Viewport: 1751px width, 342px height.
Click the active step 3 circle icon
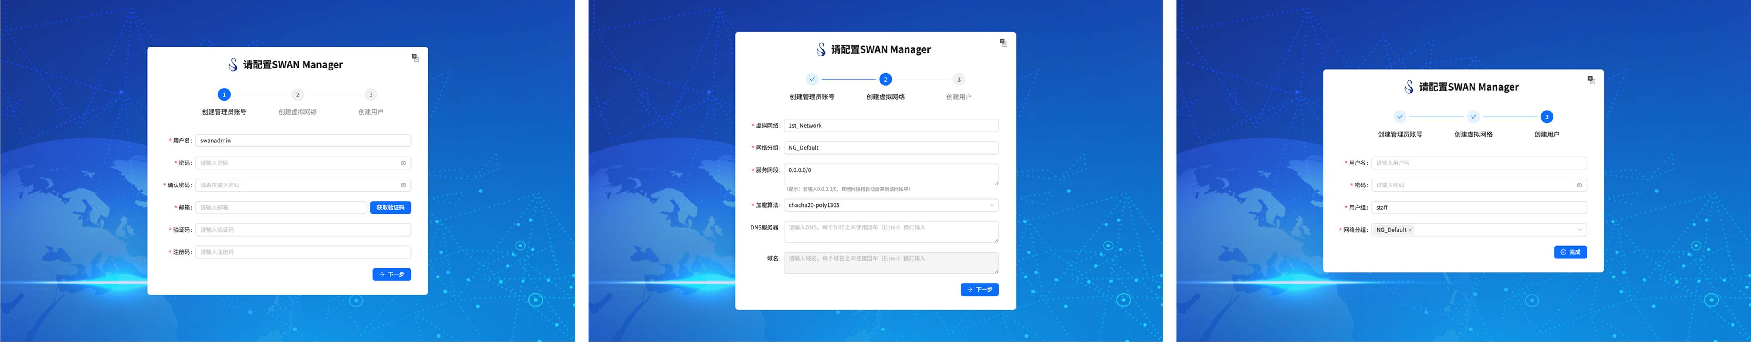pyautogui.click(x=1546, y=117)
